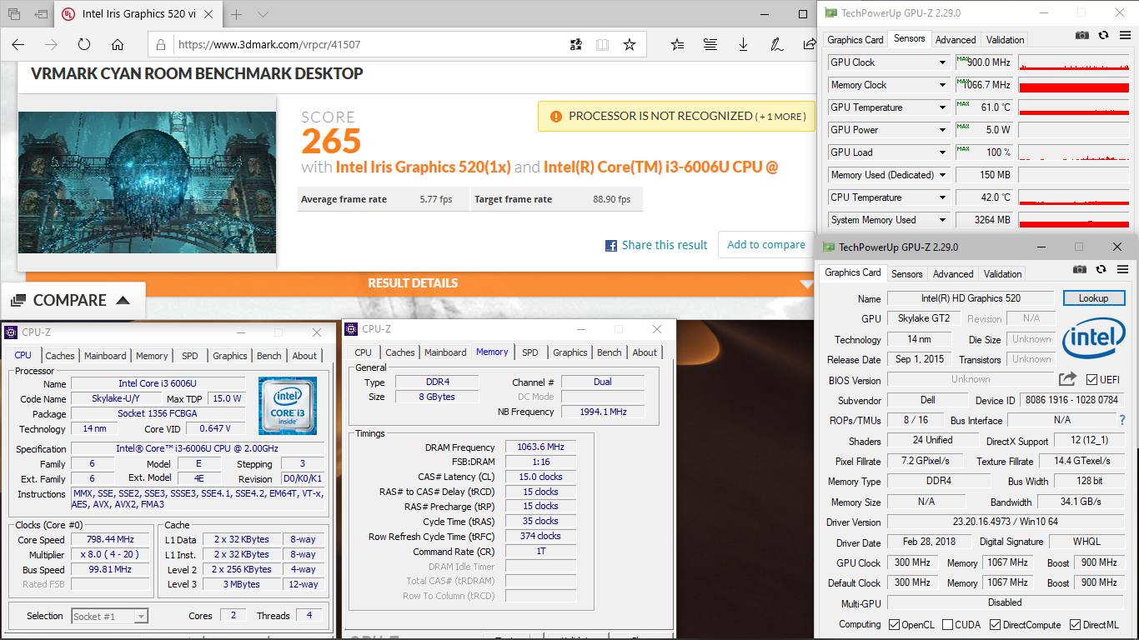Viewport: 1139px width, 640px height.
Task: Toggle the DirectML checkbox
Action: [1076, 625]
